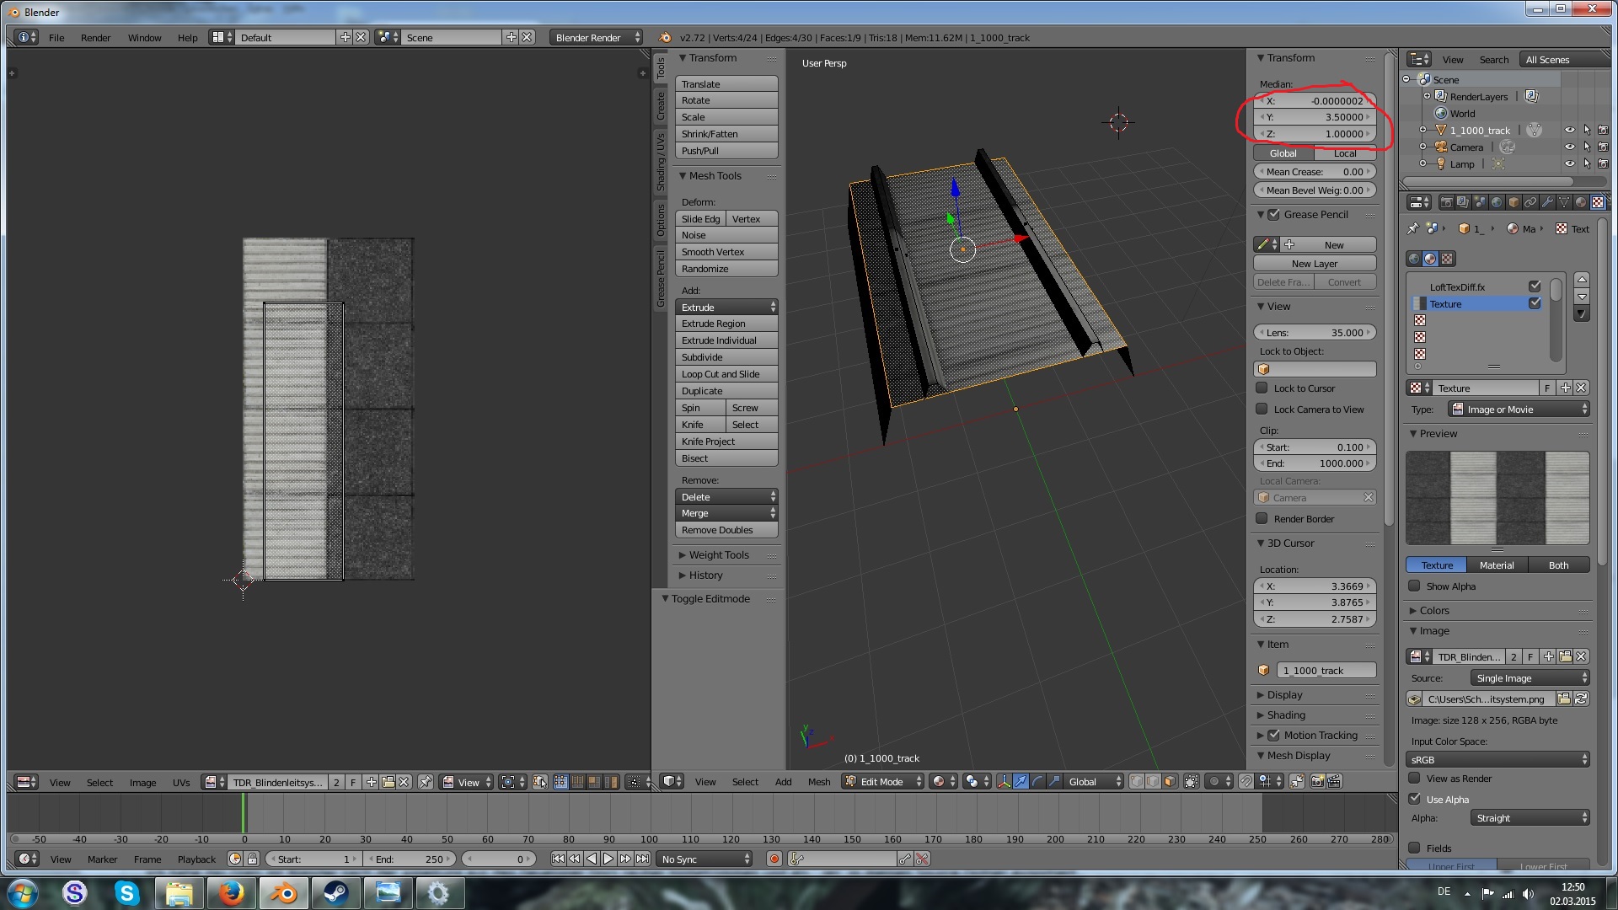Click the timeline record button
The image size is (1618, 910).
coord(774,859)
